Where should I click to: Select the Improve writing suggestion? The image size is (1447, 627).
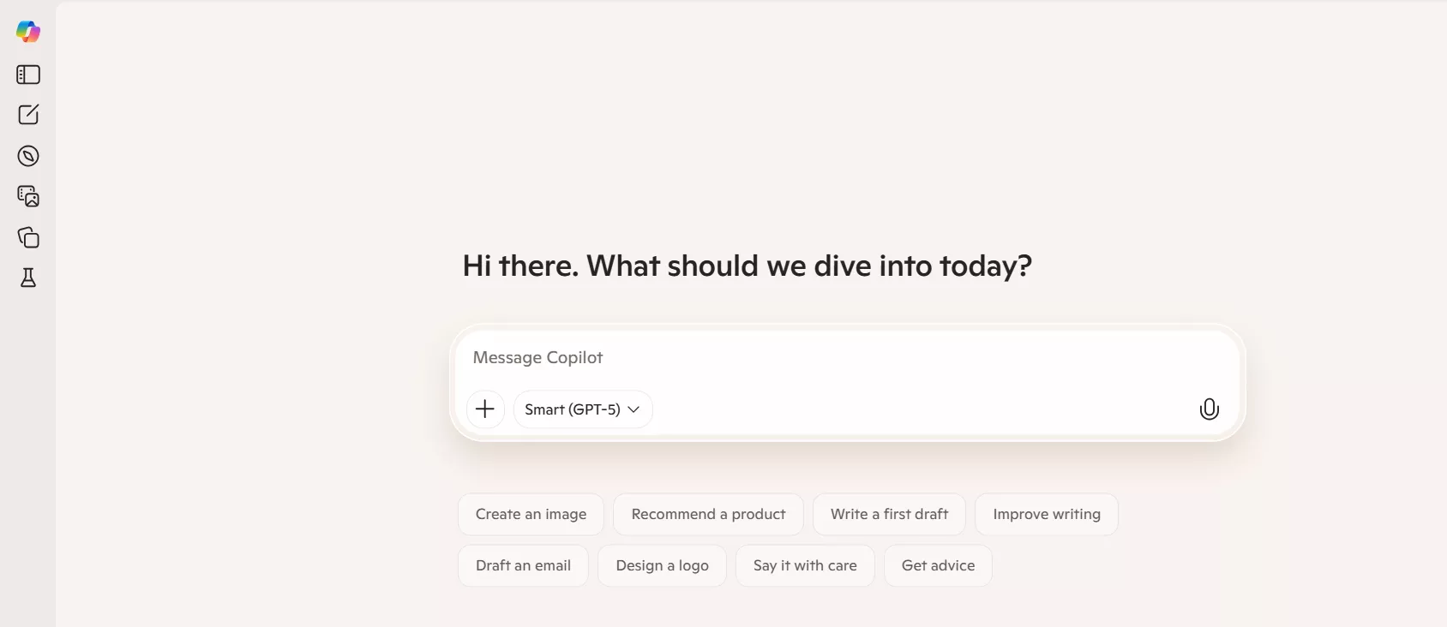pos(1046,514)
